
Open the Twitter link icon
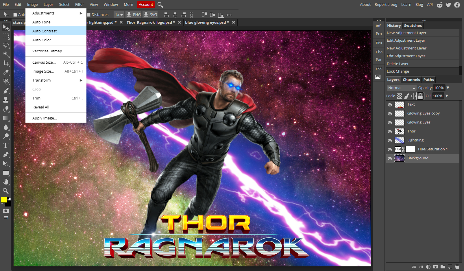pos(448,5)
